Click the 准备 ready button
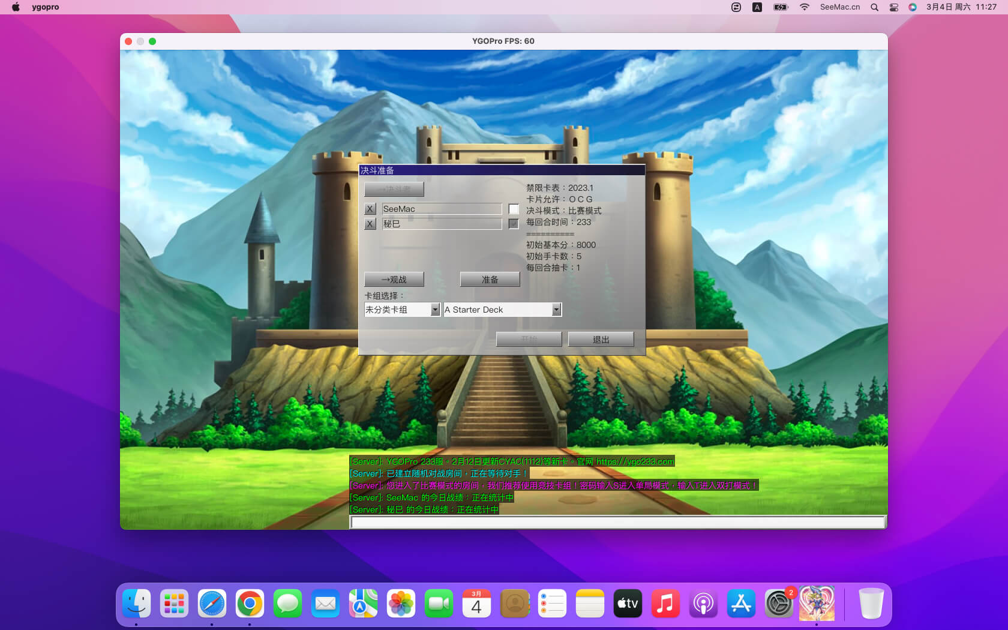This screenshot has width=1008, height=630. point(490,280)
